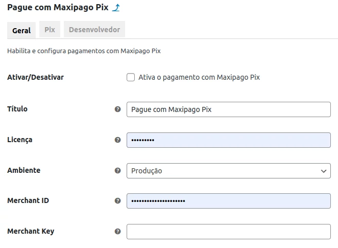Click the help icon next to Merchant Key
This screenshot has width=338, height=248.
pos(118,232)
